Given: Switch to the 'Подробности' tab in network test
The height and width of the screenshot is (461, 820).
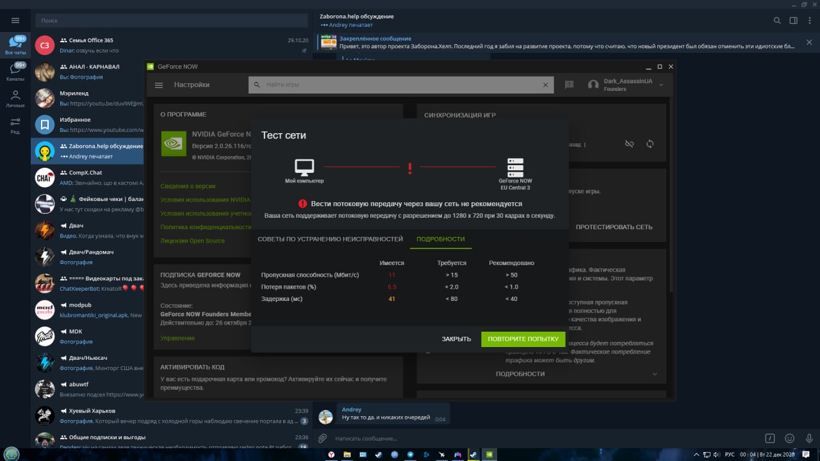Looking at the screenshot, I should pyautogui.click(x=441, y=239).
